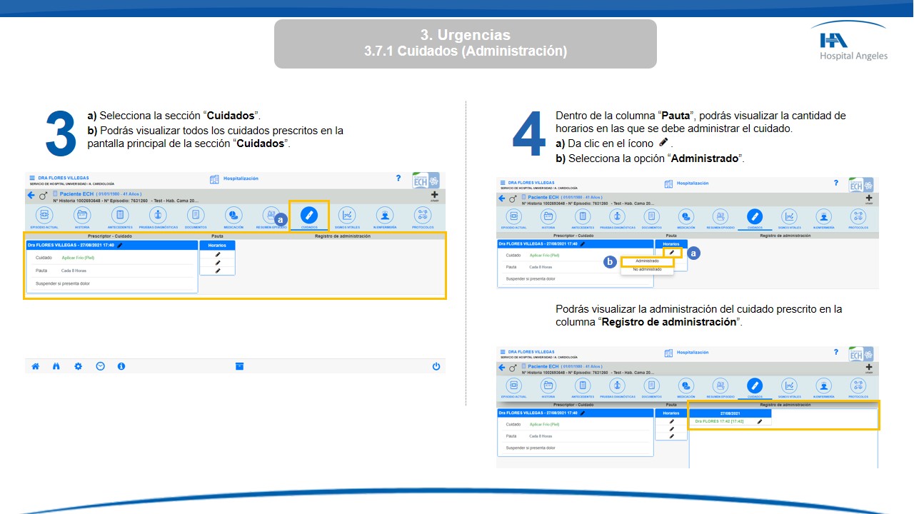Click the plus Añadir button in bottom-right screenshot
Image resolution: width=914 pixels, height=514 pixels.
pyautogui.click(x=869, y=368)
